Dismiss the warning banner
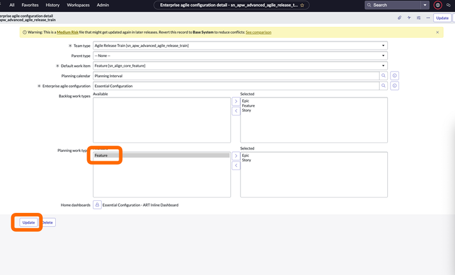Image resolution: width=455 pixels, height=275 pixels. point(437,32)
